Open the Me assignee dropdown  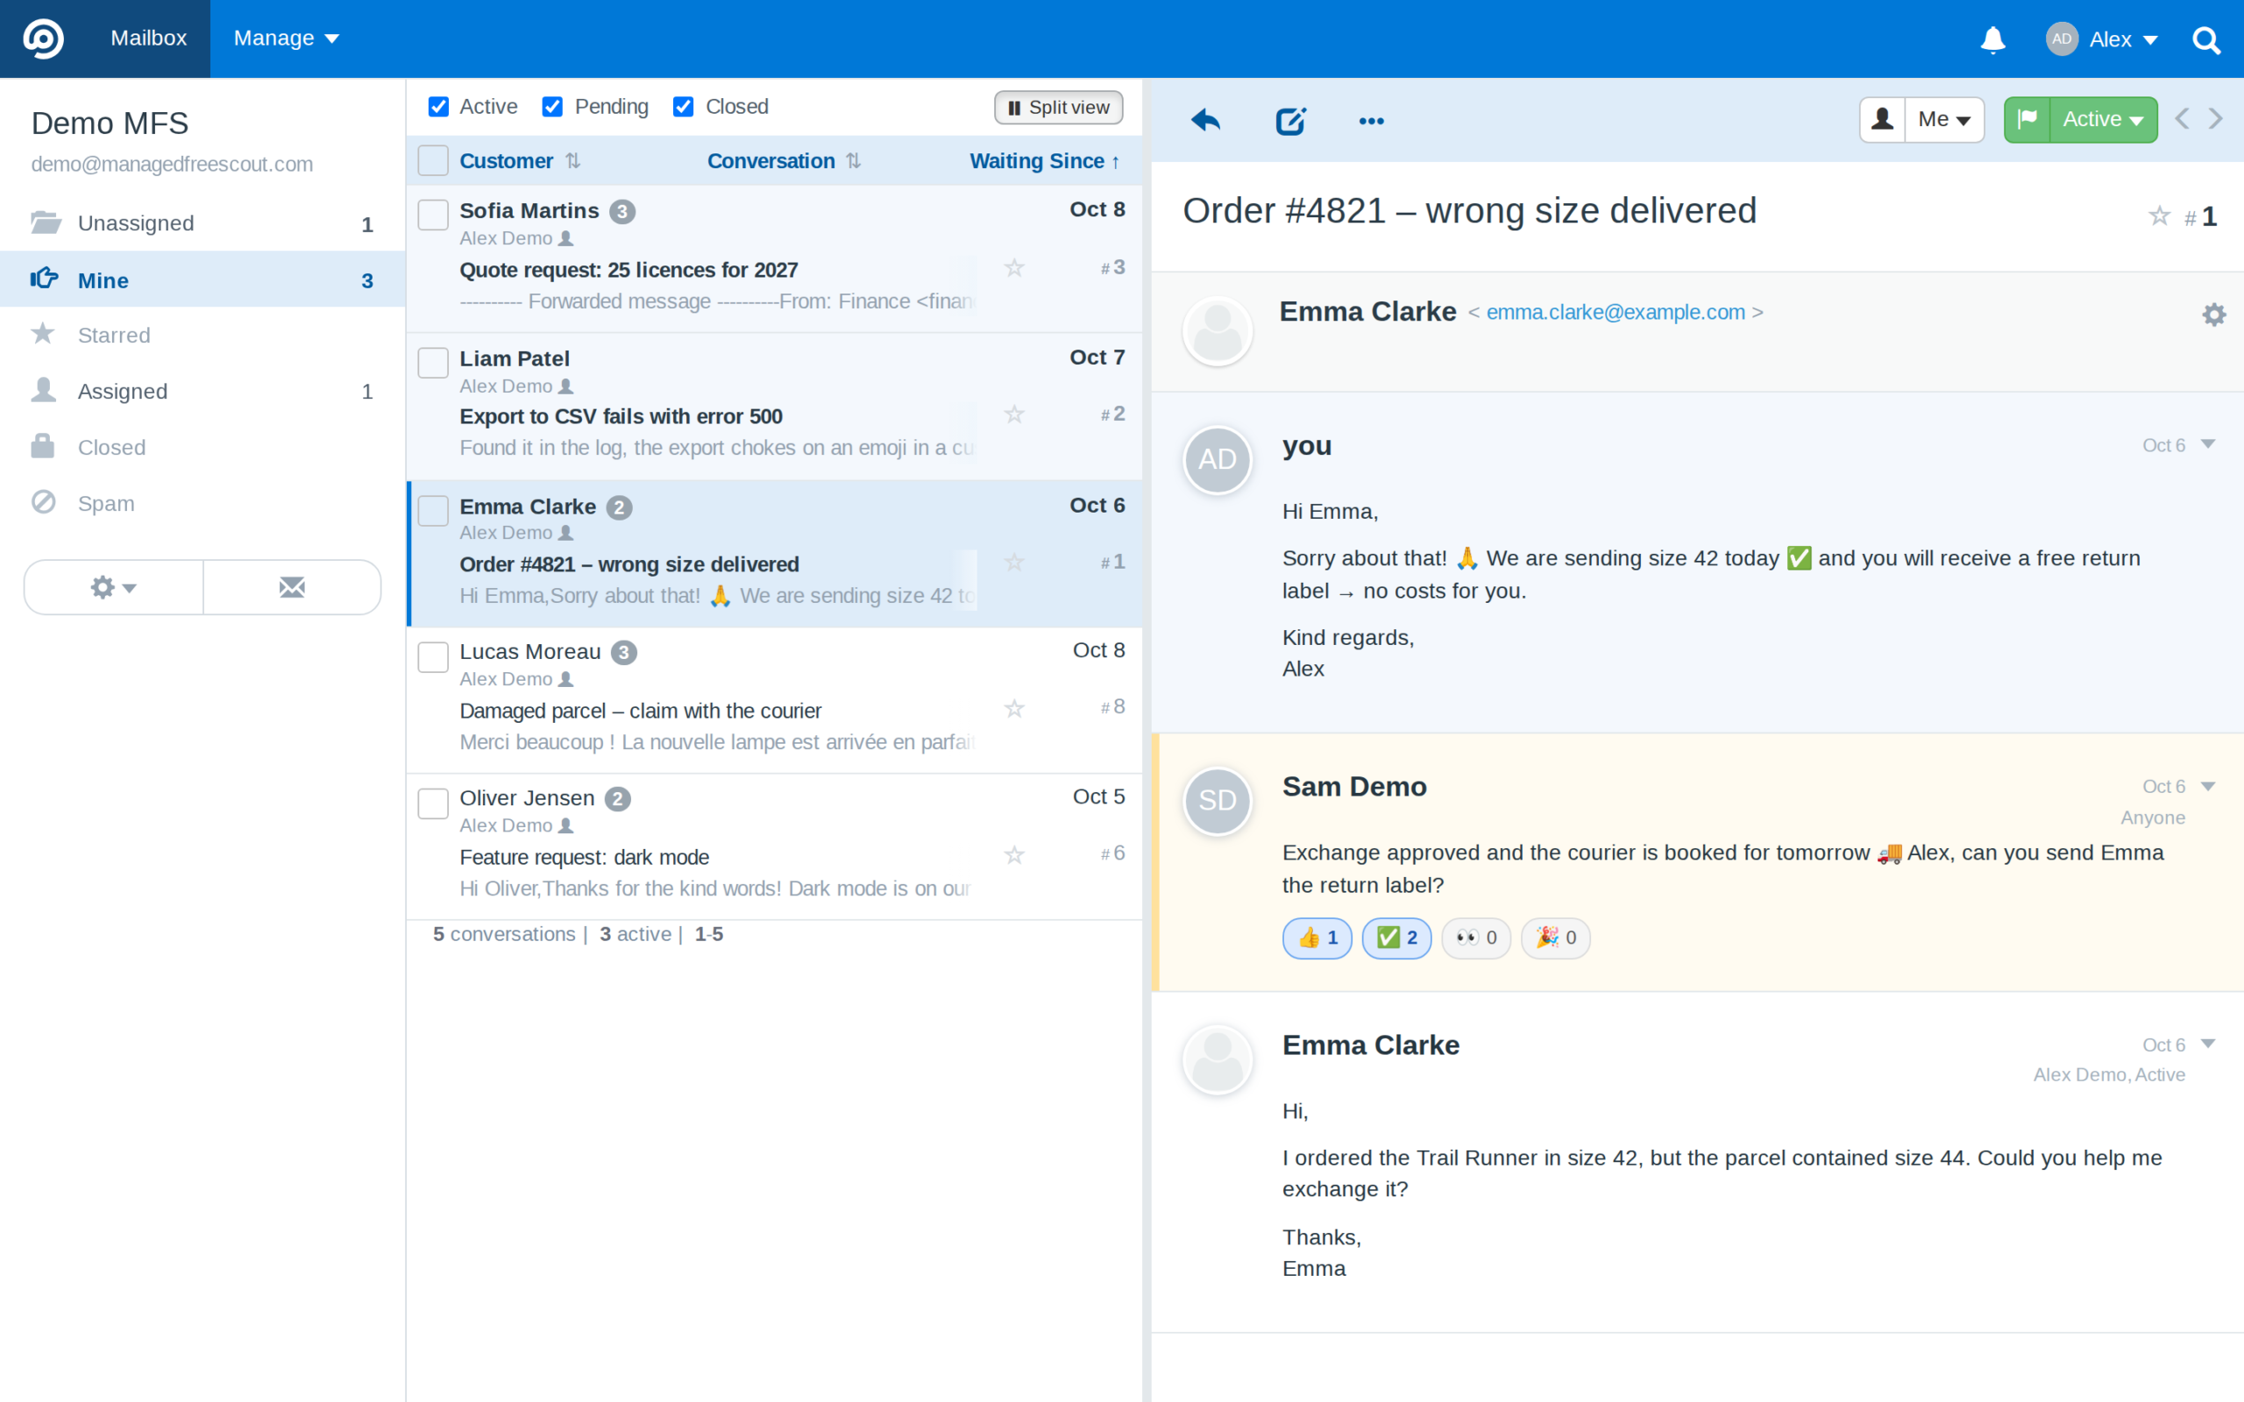pyautogui.click(x=1943, y=120)
